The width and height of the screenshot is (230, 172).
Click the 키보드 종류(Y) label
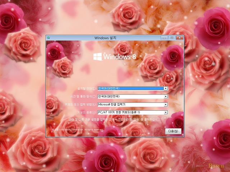pyautogui.click(x=87, y=113)
